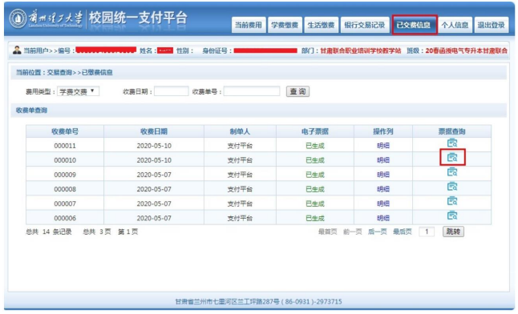Open 明细 link for bill 000007
The width and height of the screenshot is (518, 314).
click(383, 203)
